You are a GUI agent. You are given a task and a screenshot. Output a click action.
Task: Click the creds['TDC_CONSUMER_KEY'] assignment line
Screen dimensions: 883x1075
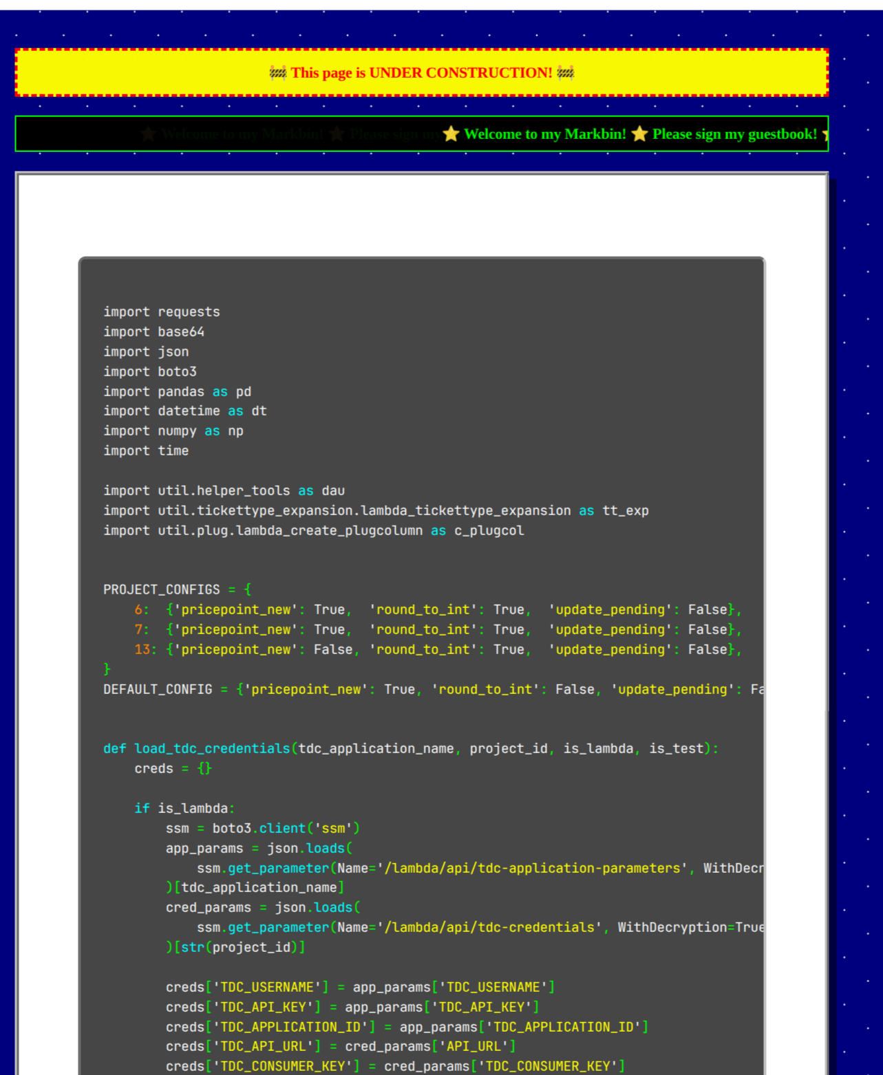[x=396, y=1066]
